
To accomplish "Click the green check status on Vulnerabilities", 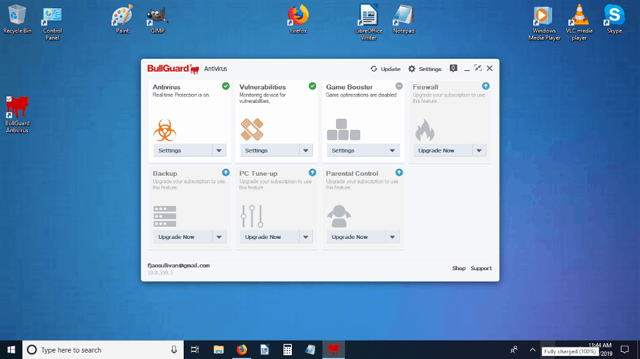I will coord(312,86).
